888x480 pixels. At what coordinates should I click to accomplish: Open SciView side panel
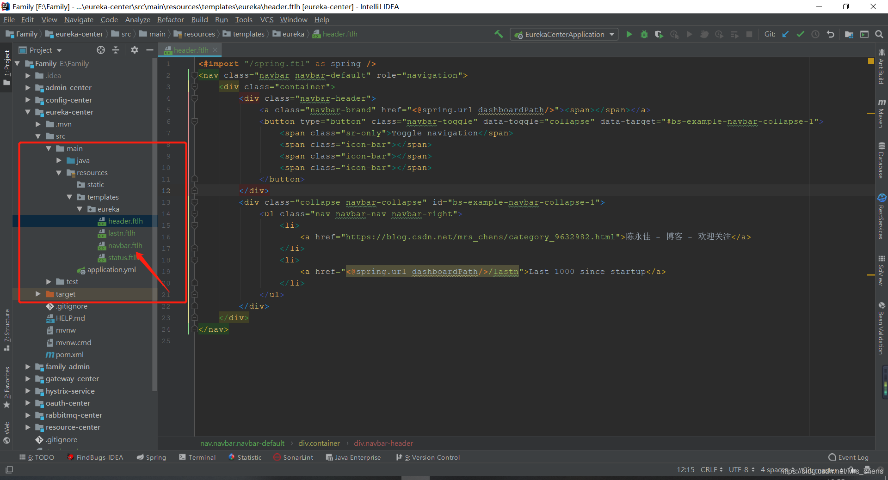pyautogui.click(x=882, y=270)
